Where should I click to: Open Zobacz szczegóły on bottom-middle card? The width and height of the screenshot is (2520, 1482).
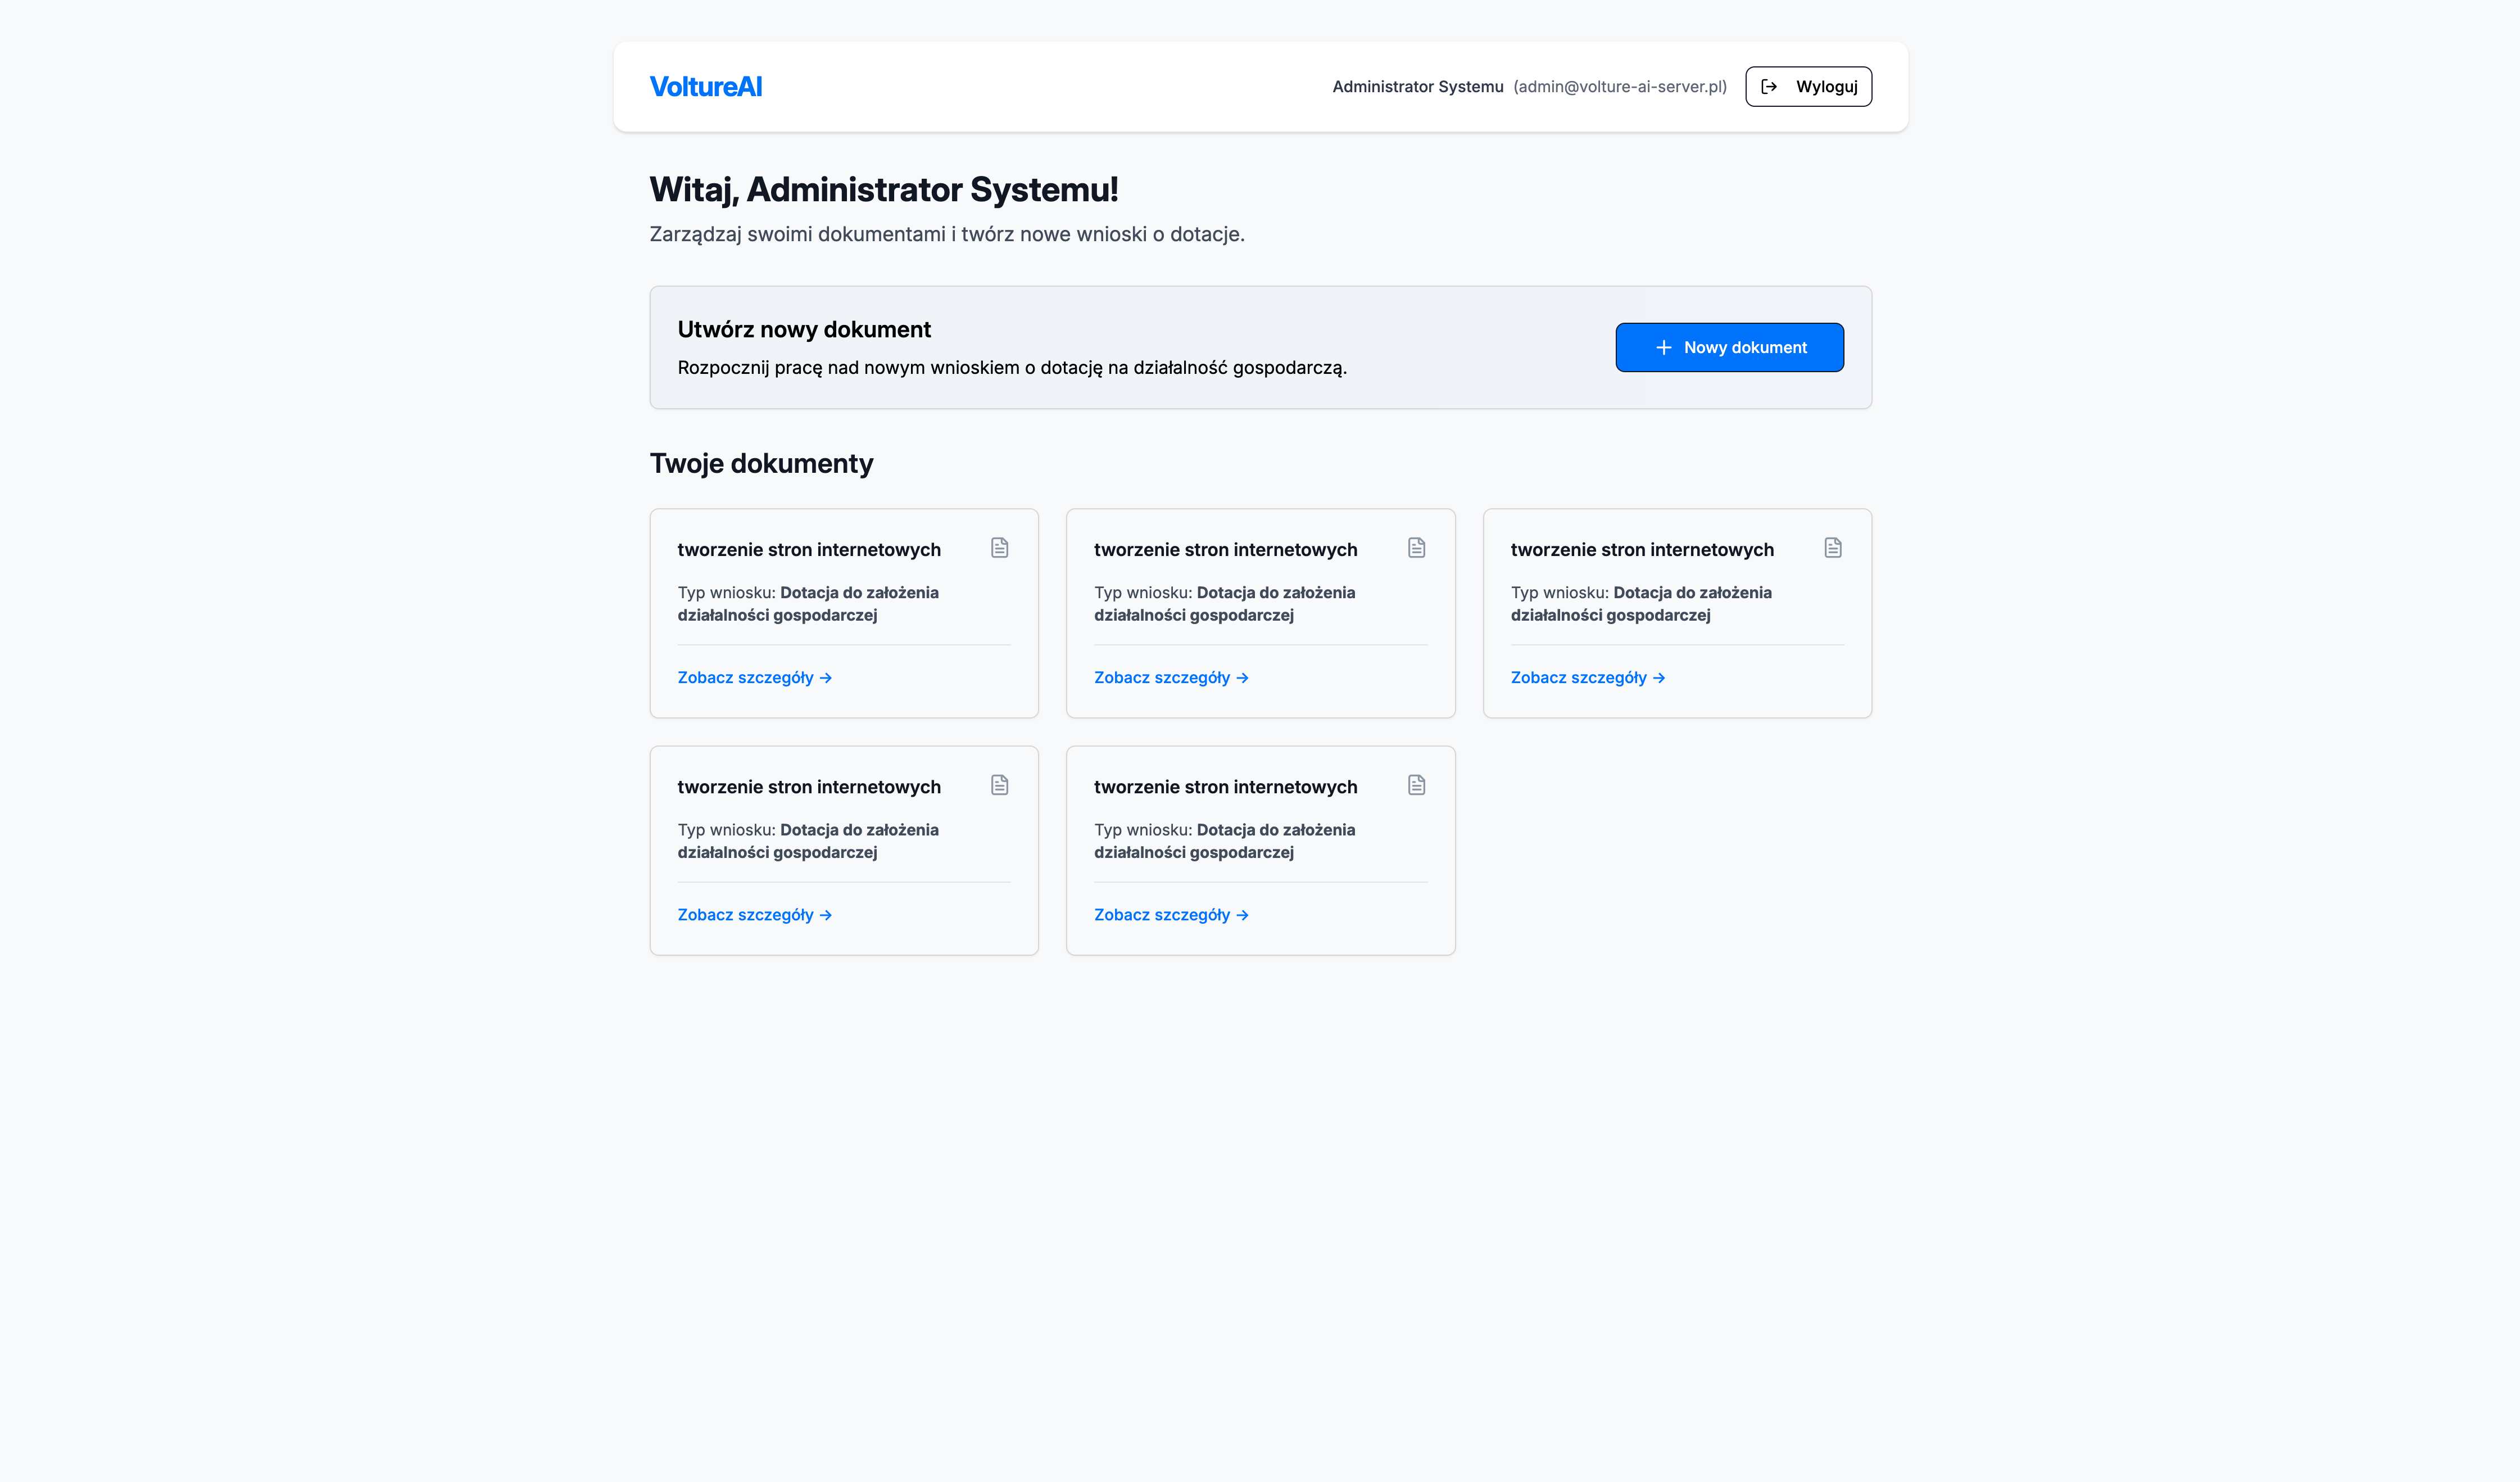tap(1171, 915)
